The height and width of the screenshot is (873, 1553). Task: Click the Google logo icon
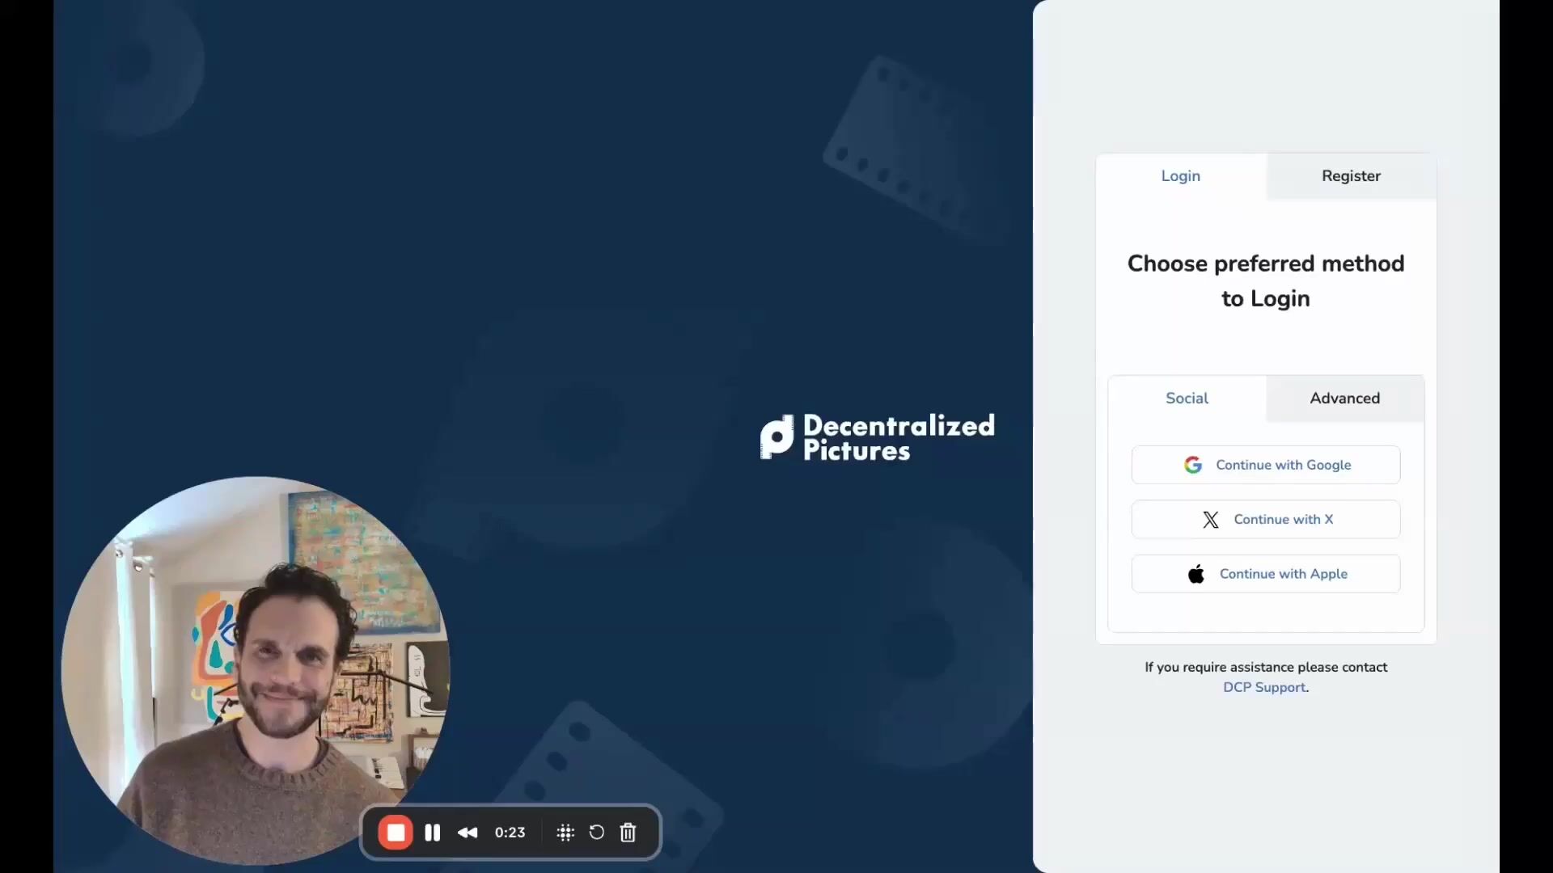(x=1193, y=465)
